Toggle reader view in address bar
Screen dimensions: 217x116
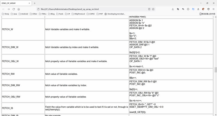149,9
